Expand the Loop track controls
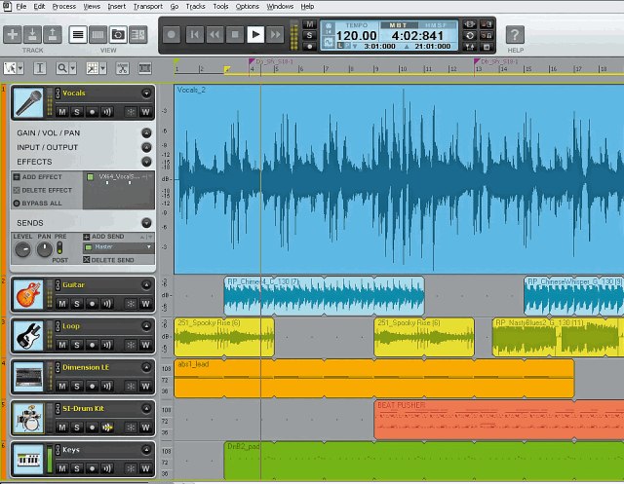Screen dimensions: 624x484 [x=146, y=326]
